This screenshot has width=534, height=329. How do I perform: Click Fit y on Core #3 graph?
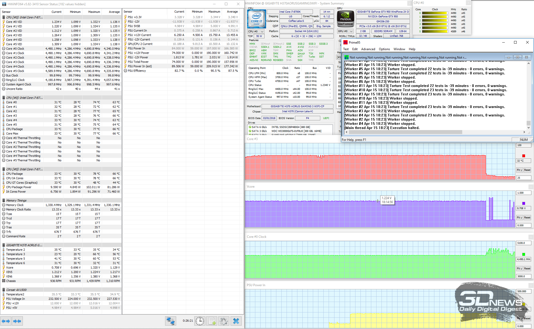[x=520, y=170]
